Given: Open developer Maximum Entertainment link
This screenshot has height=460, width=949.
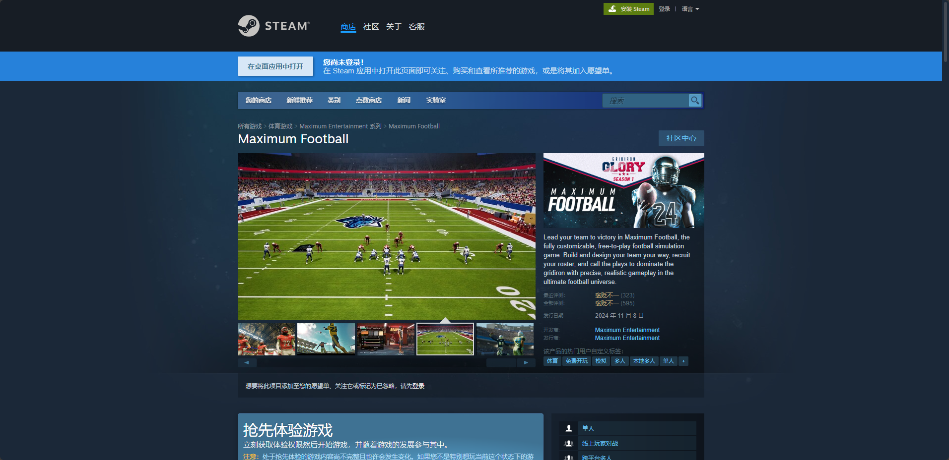Looking at the screenshot, I should click(627, 330).
